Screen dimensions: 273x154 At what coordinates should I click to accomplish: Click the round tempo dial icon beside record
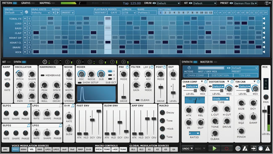point(238,149)
